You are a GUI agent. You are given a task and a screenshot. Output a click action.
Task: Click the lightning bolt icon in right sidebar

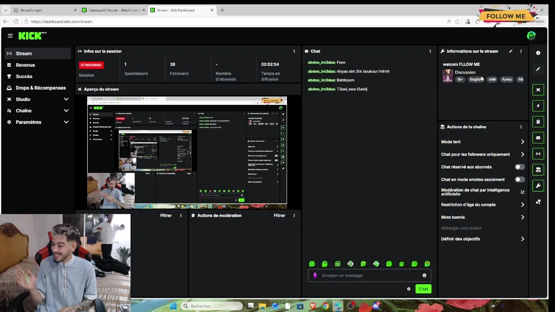coord(538,106)
